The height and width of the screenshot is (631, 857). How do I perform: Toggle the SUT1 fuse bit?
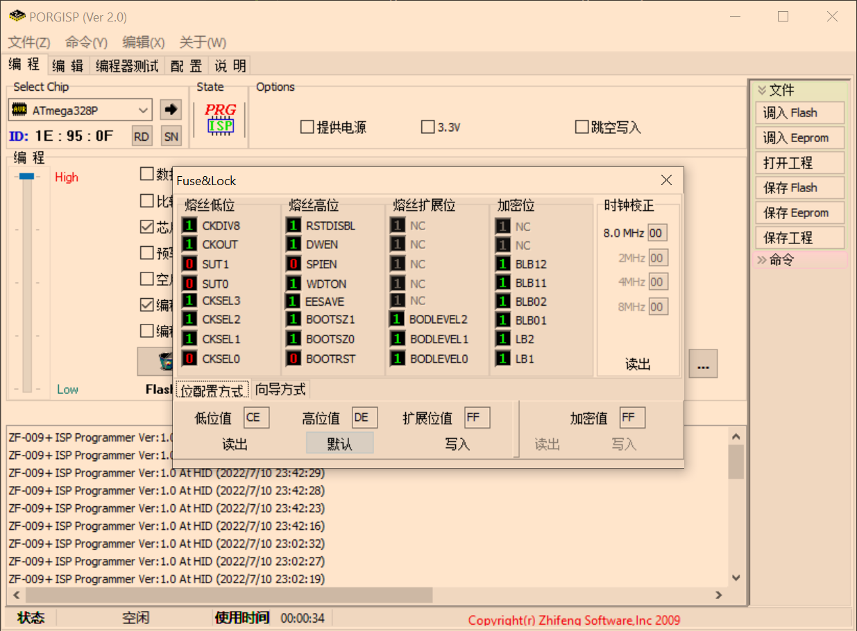(x=189, y=264)
